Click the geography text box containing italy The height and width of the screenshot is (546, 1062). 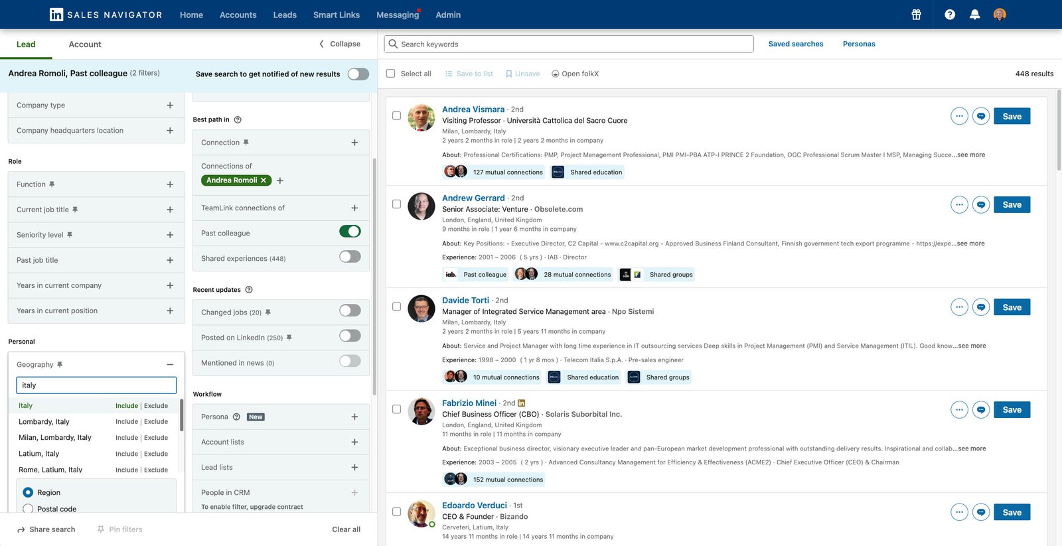tap(96, 385)
